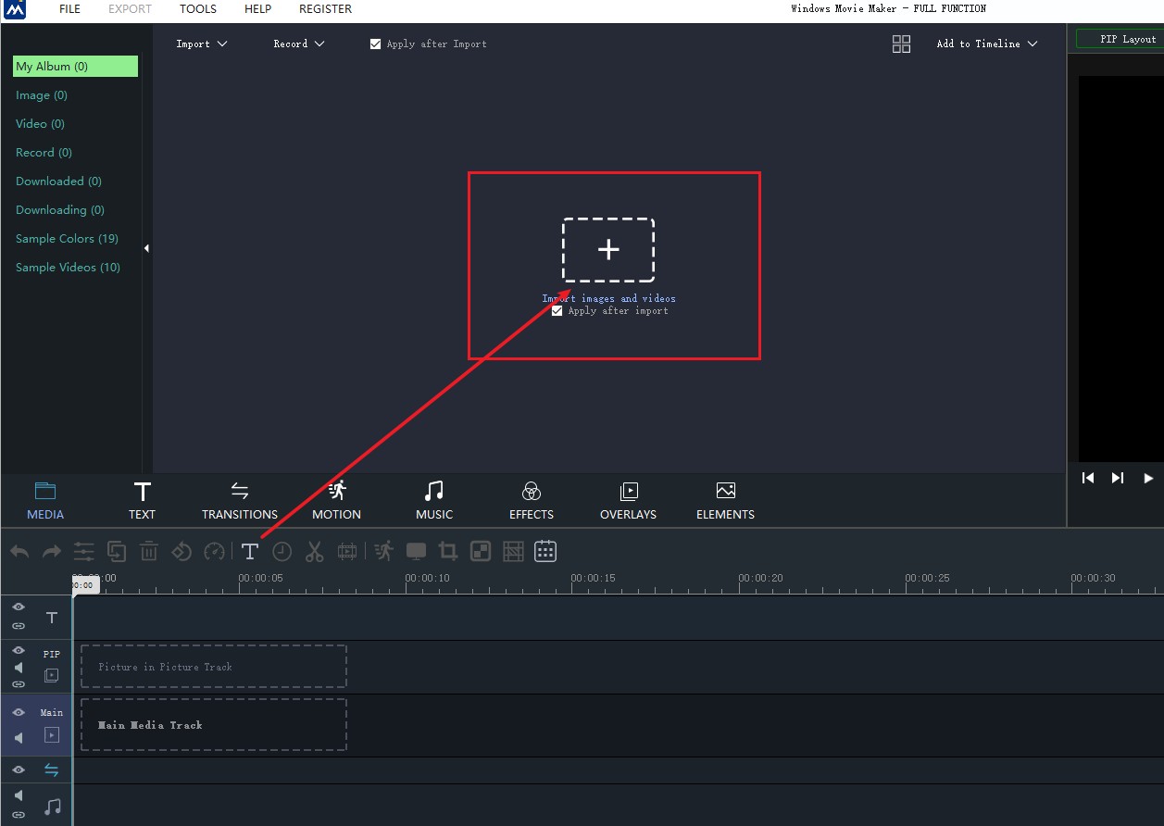Click the calendar grid icon in timeline toolbar
This screenshot has width=1164, height=826.
point(545,552)
